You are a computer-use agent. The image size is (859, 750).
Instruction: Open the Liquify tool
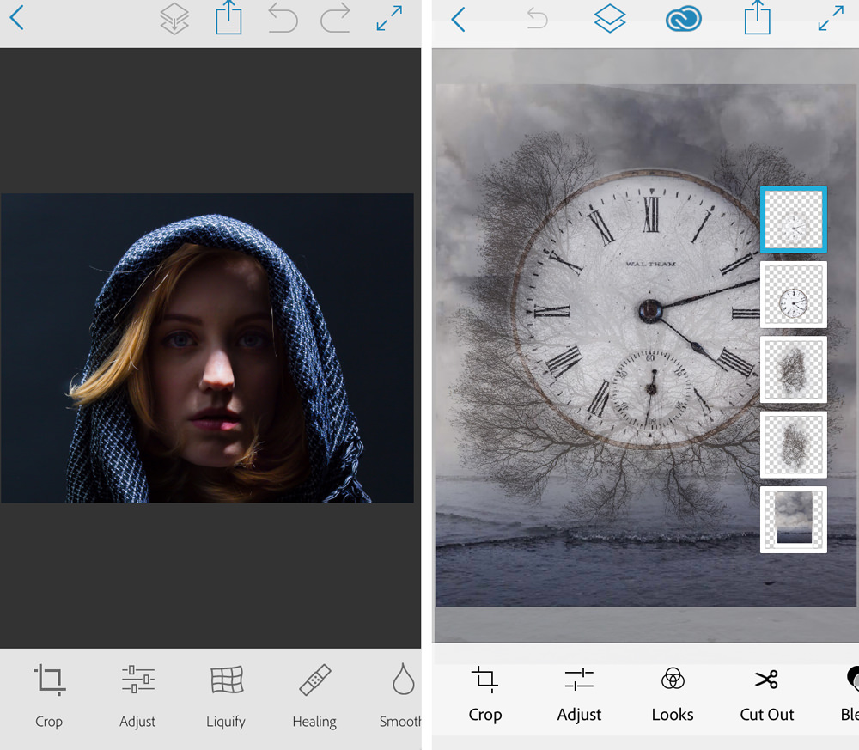pos(226,693)
